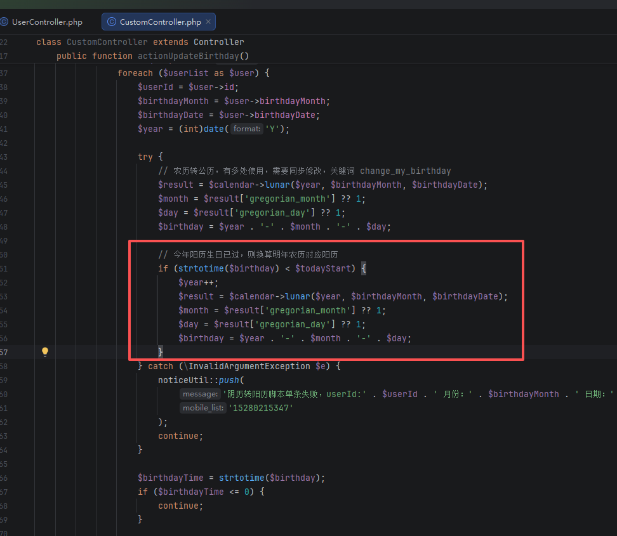Click '$birthdayTime <= 0' condition on line 67

[203, 492]
